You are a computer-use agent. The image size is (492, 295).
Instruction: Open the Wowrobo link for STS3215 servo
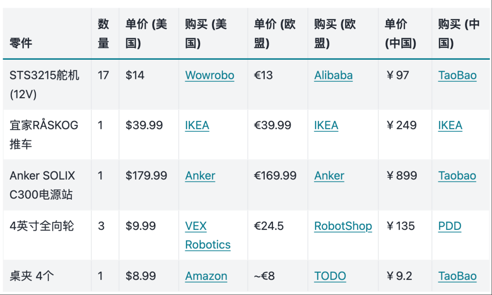(x=210, y=75)
